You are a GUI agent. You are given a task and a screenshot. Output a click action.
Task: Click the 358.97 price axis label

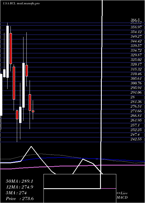(136, 27)
